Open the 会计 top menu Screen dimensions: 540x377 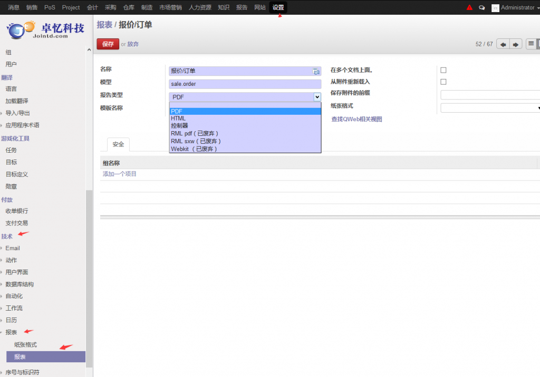pos(92,7)
